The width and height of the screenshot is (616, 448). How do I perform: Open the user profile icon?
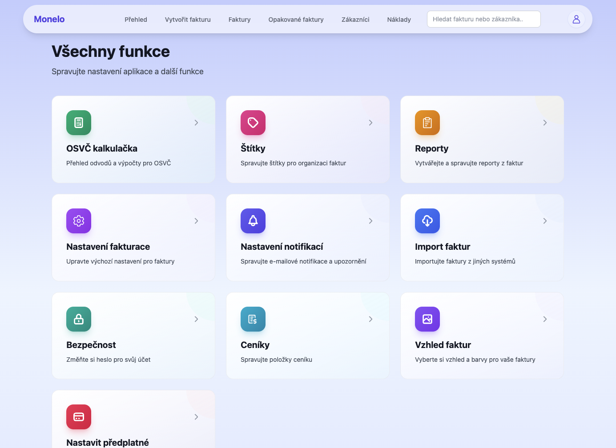[576, 19]
